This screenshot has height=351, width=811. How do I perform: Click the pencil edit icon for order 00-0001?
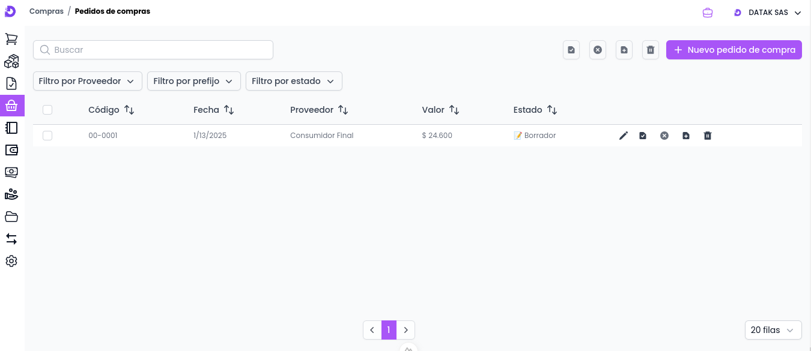(x=624, y=136)
